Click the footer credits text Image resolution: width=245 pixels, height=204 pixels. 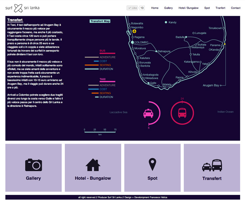(x=122, y=197)
